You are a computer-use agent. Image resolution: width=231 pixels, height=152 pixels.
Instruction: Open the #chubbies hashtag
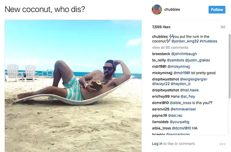[x=208, y=41]
